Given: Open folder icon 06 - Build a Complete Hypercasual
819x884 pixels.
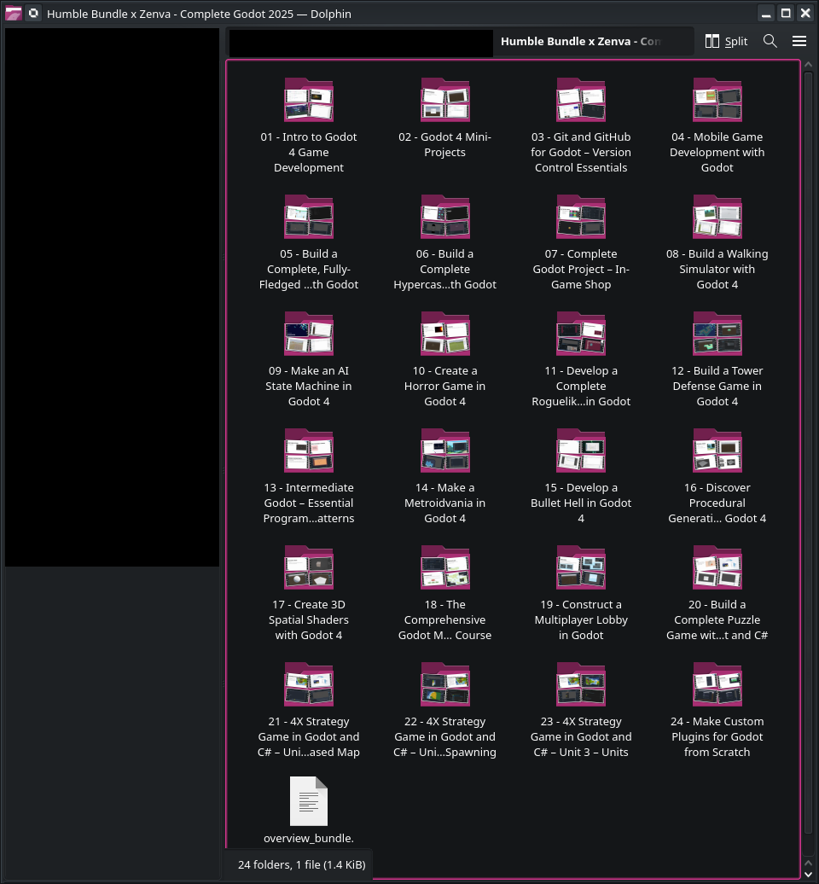Looking at the screenshot, I should (444, 217).
